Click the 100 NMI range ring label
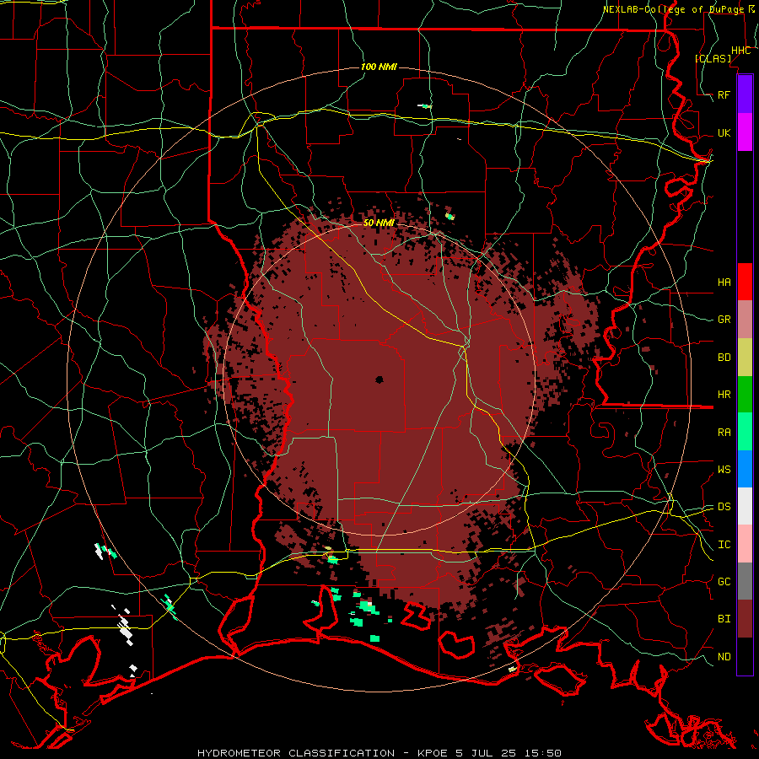 point(379,67)
